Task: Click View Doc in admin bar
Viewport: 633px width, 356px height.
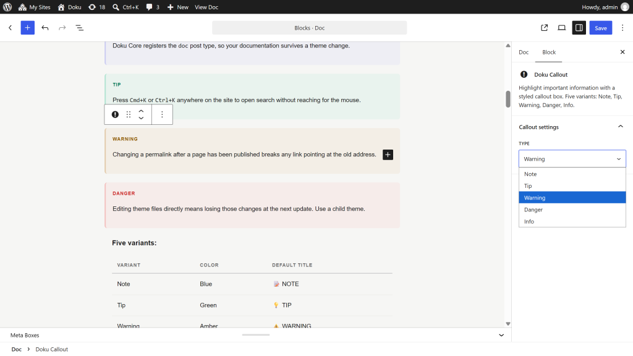Action: point(206,7)
